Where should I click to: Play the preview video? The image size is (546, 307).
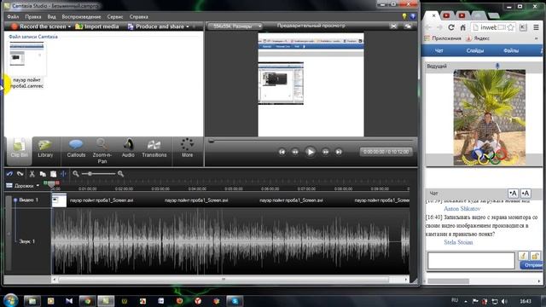tap(310, 152)
